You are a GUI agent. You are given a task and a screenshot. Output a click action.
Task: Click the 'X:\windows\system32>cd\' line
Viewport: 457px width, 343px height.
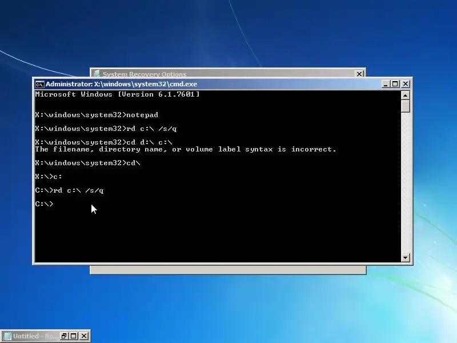(x=87, y=163)
